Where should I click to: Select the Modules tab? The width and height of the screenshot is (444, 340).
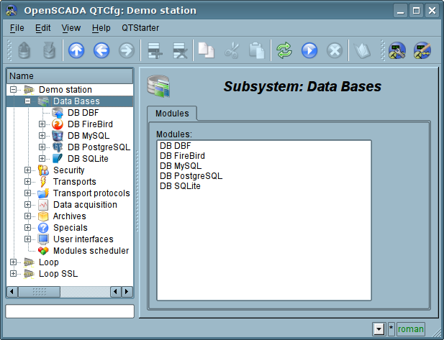tap(172, 114)
